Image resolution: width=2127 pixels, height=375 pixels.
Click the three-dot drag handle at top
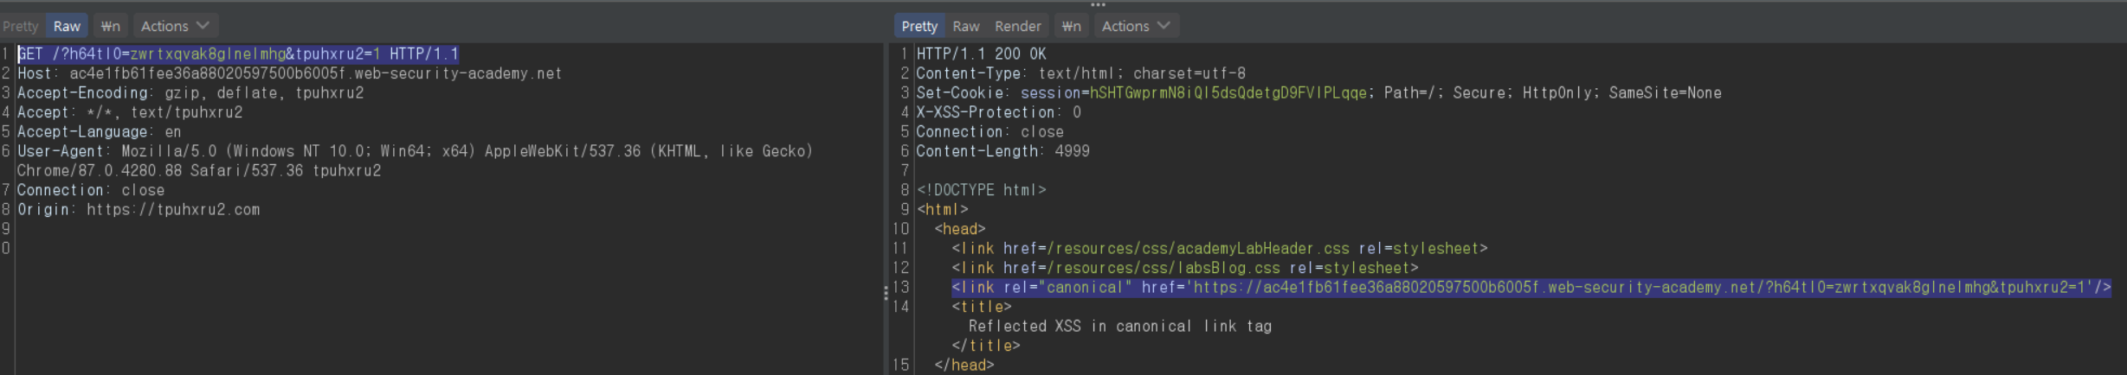click(x=1098, y=4)
